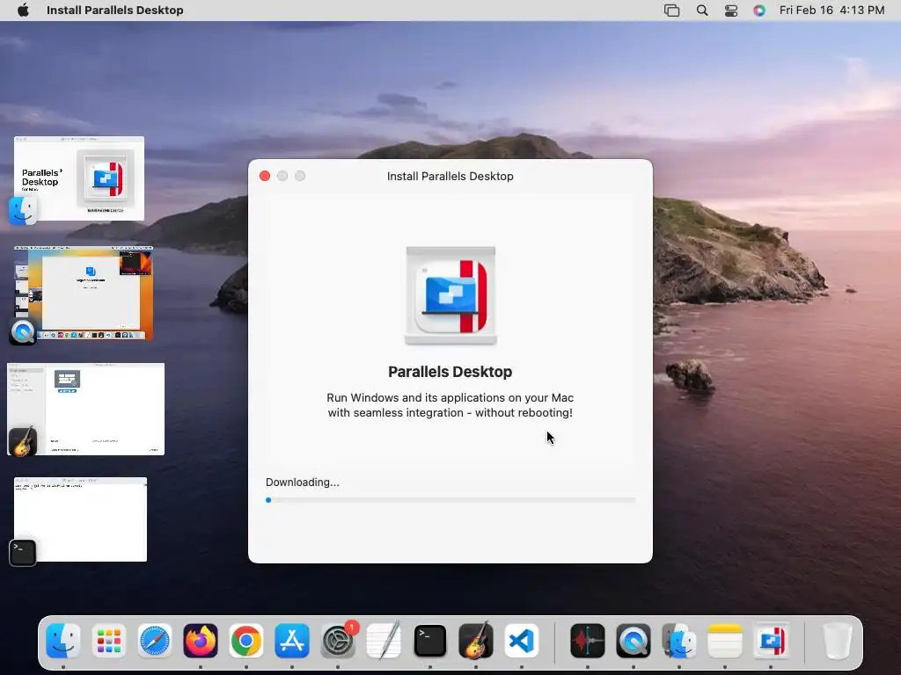Click GarageBand app icon in Stage Manager strip
Screen dimensions: 901x675
coord(23,441)
